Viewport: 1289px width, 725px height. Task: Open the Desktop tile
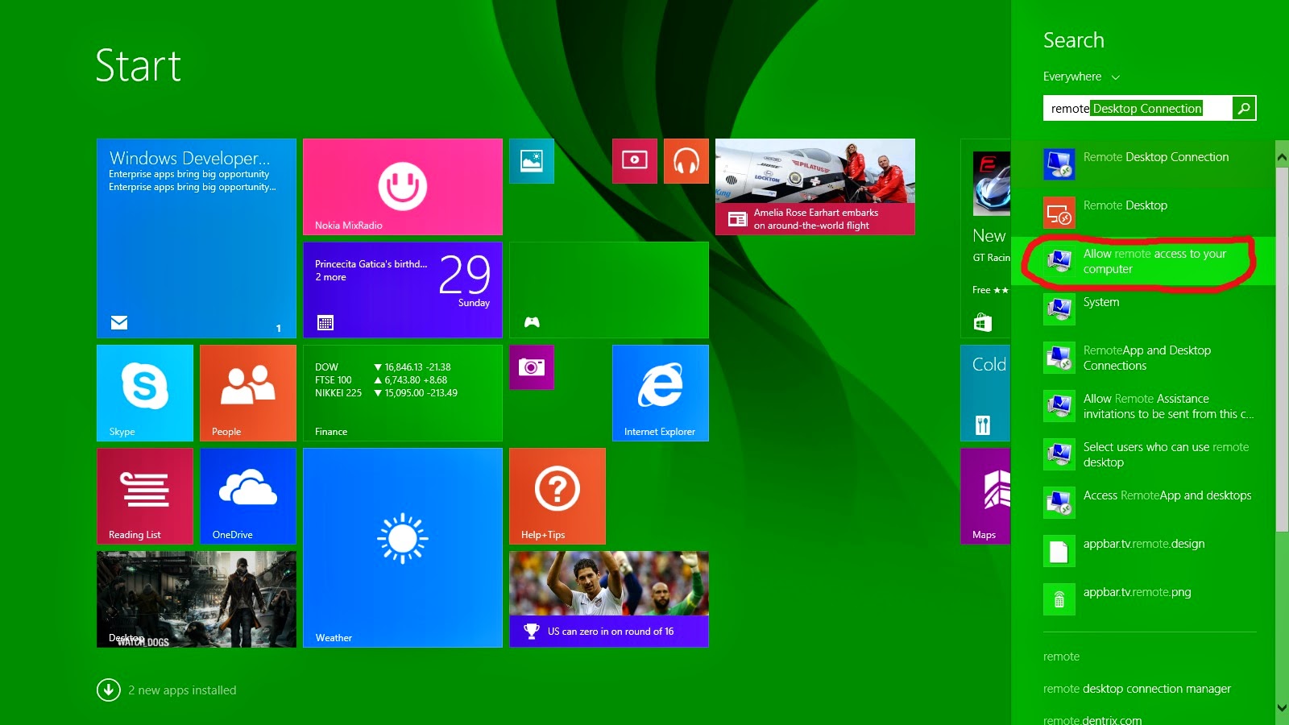(x=197, y=599)
